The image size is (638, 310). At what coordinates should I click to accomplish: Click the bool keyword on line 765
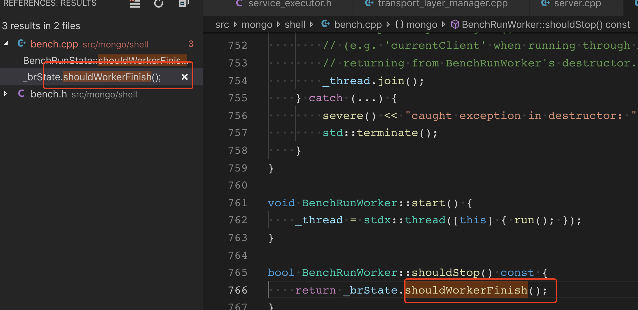pos(281,272)
